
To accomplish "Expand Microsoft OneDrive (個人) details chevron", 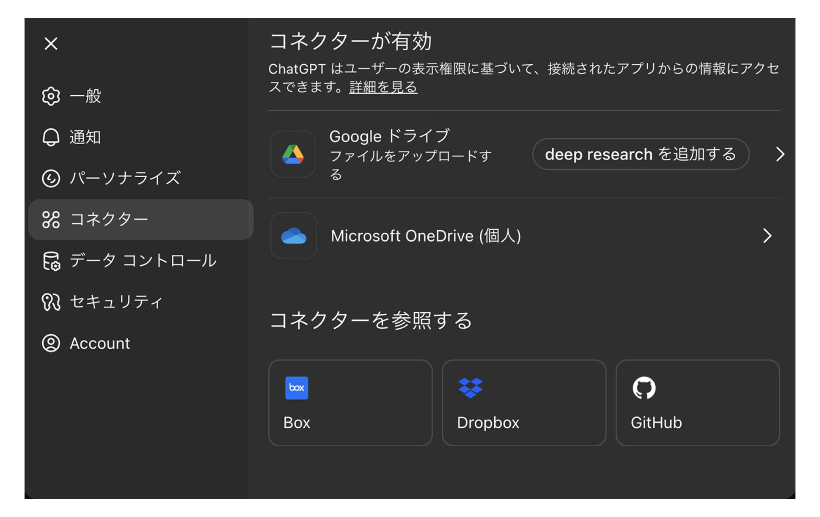I will (768, 236).
